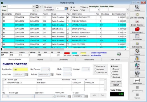Open Reports money bag icon

click(137, 58)
